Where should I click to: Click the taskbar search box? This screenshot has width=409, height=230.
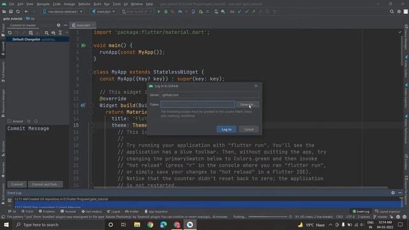58,224
